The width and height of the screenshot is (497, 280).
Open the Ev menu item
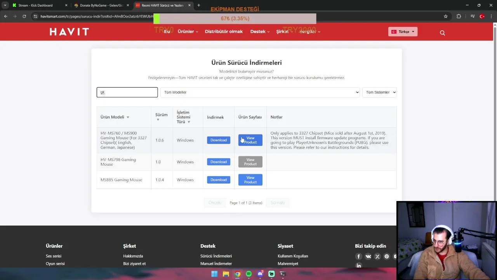coord(167,31)
